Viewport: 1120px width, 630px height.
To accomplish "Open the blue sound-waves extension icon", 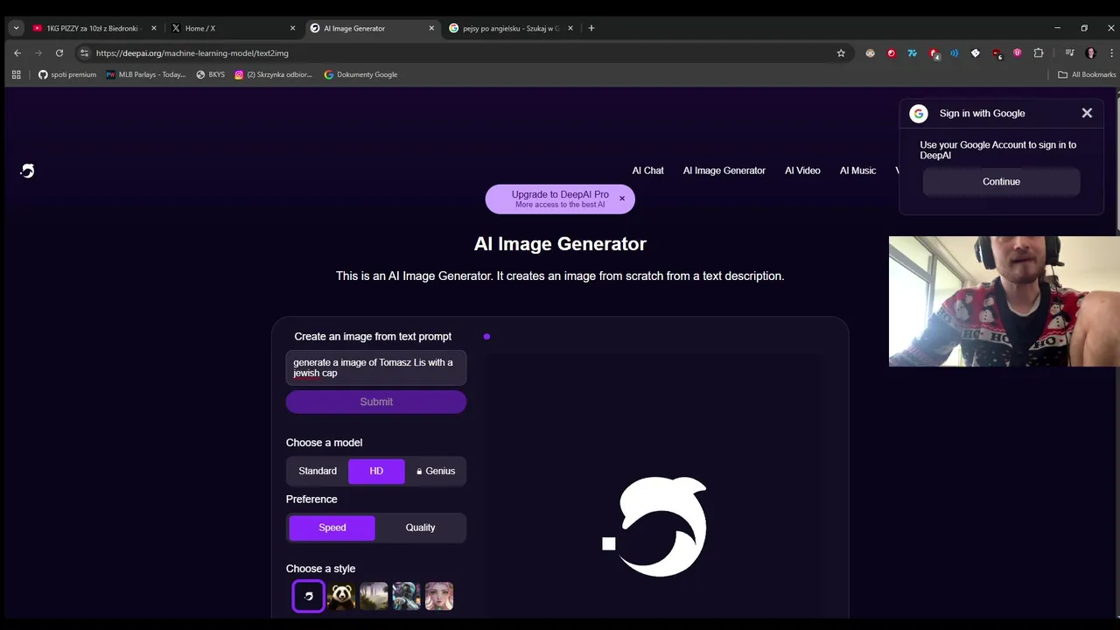I will [x=955, y=52].
